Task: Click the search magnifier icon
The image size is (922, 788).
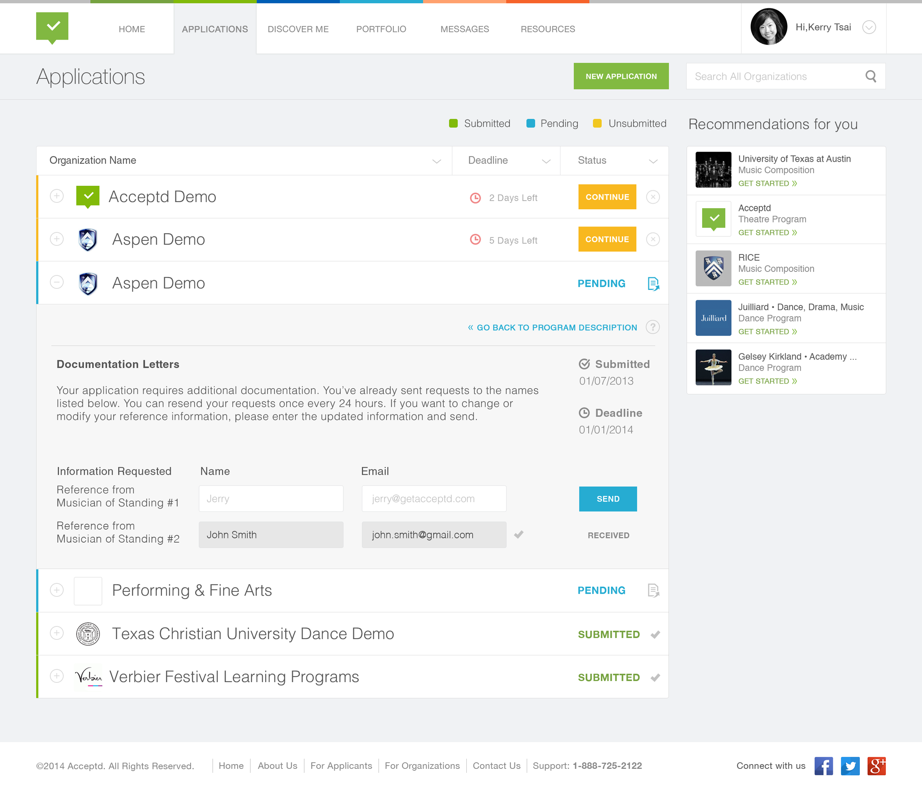Action: pos(871,76)
